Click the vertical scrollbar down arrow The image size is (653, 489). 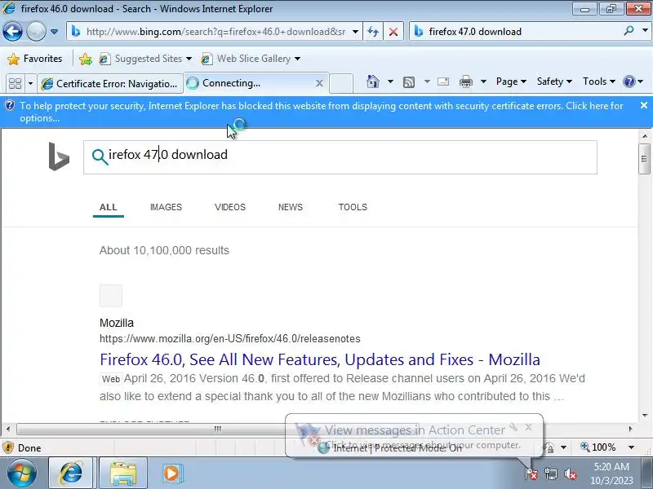(x=645, y=415)
